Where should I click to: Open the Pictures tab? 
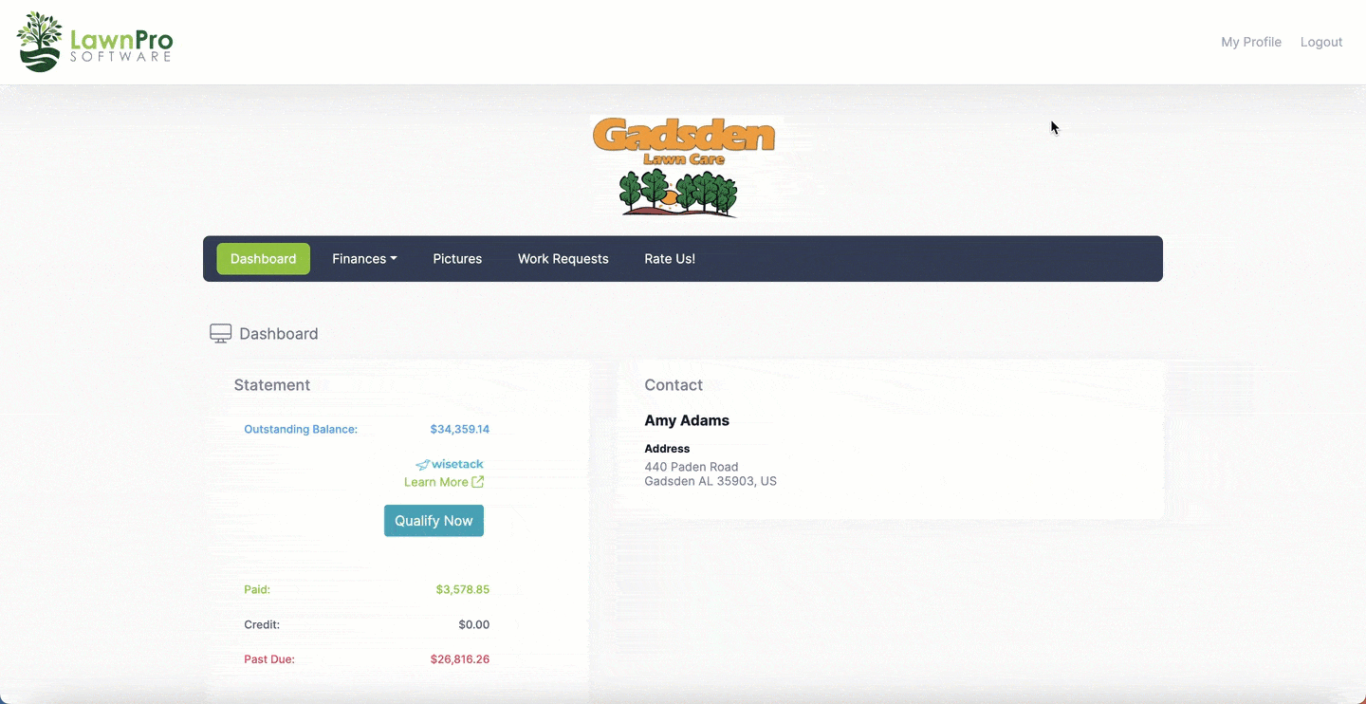457,259
